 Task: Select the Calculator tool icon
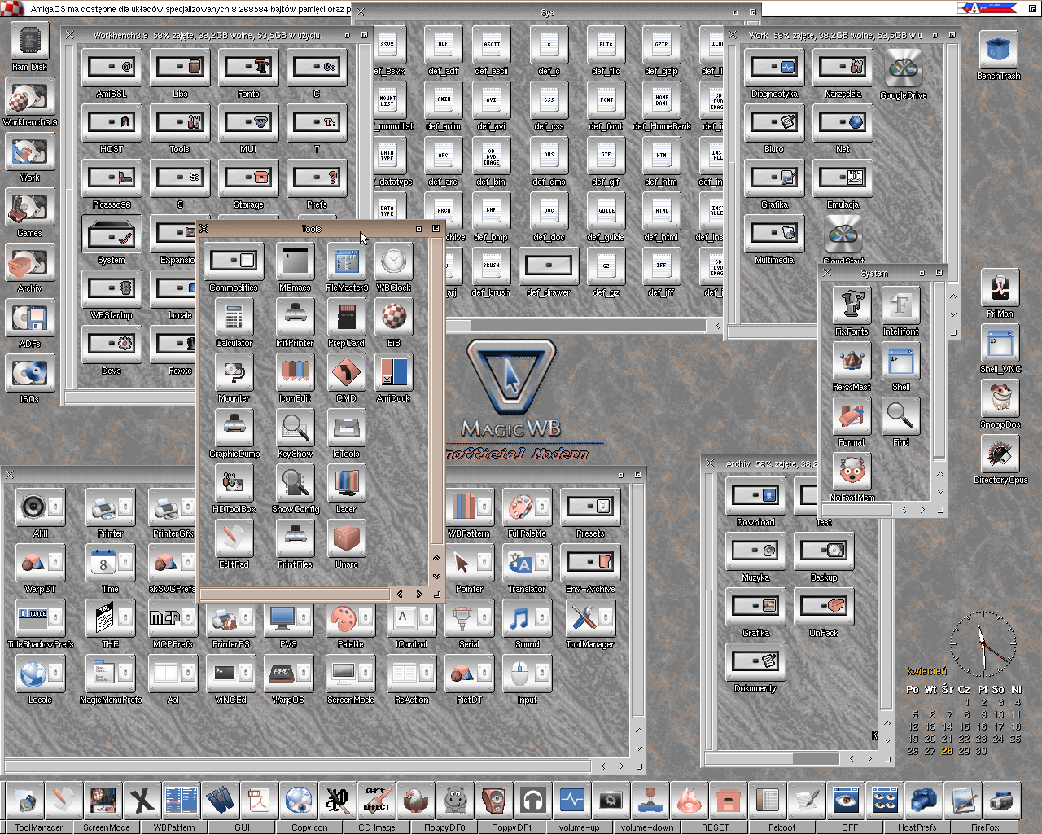click(x=234, y=317)
